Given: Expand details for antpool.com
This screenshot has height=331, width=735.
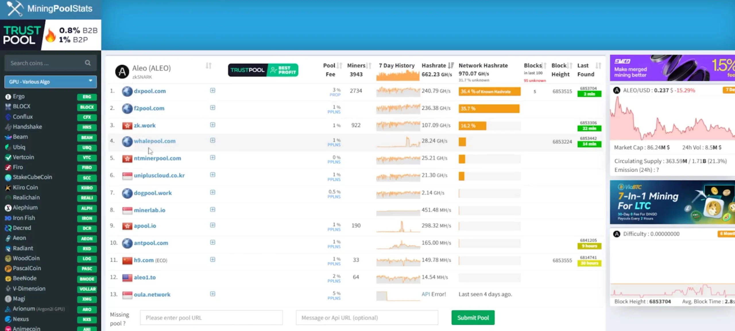Looking at the screenshot, I should 212,242.
